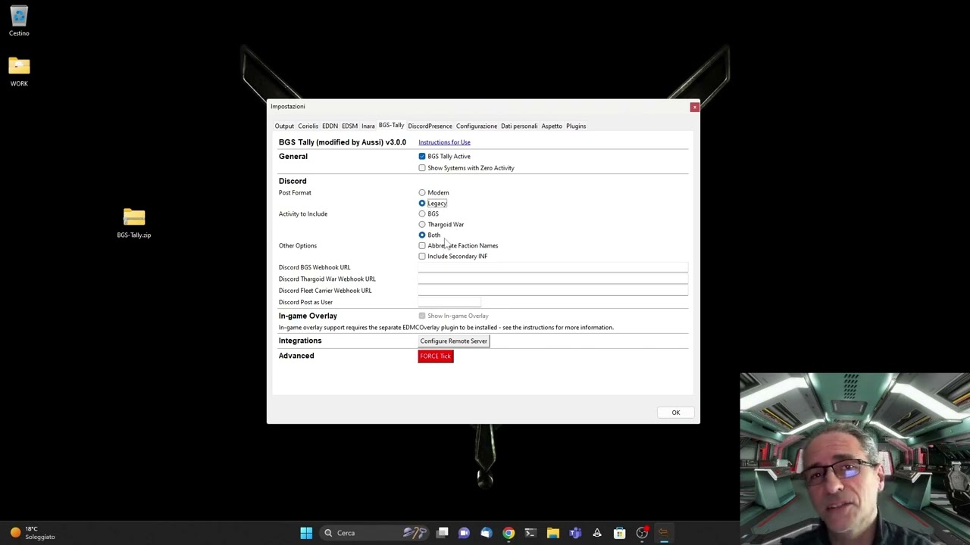Click the red FORCE Tick button
Image resolution: width=970 pixels, height=545 pixels.
coord(436,357)
